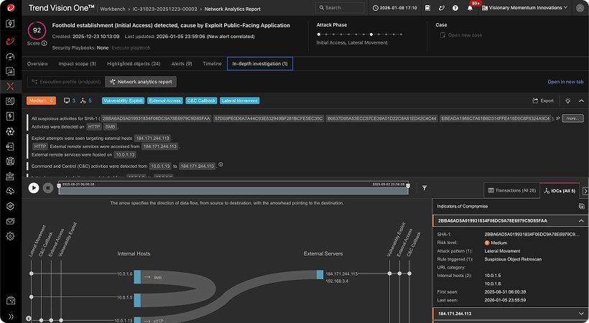
Task: Toggle the Lateral Movement filter tag
Action: point(239,101)
